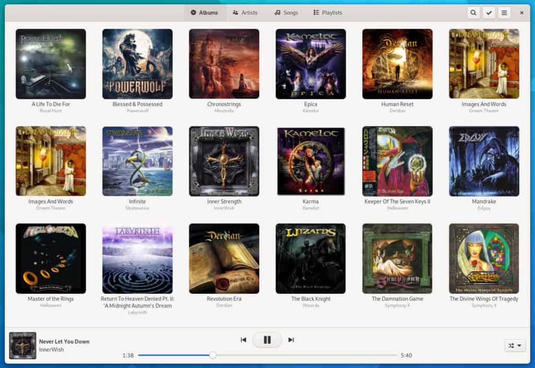535x368 pixels.
Task: Switch to the Artists tab
Action: 245,13
